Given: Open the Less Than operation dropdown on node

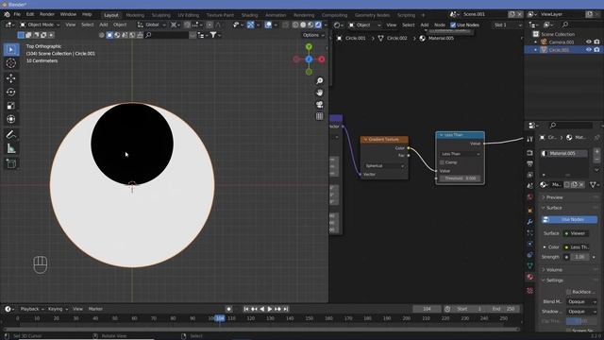Looking at the screenshot, I should click(x=460, y=154).
